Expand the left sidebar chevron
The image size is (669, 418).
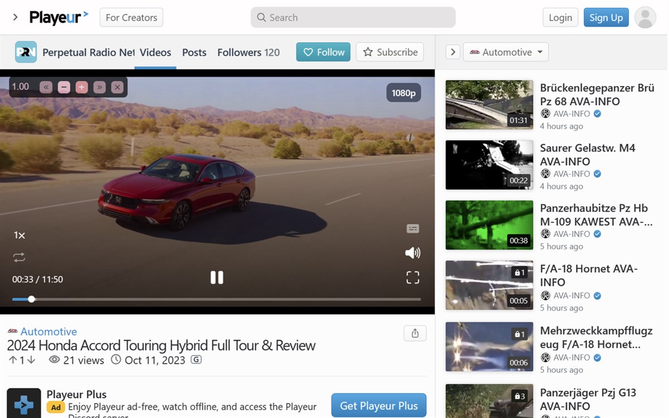pos(15,17)
